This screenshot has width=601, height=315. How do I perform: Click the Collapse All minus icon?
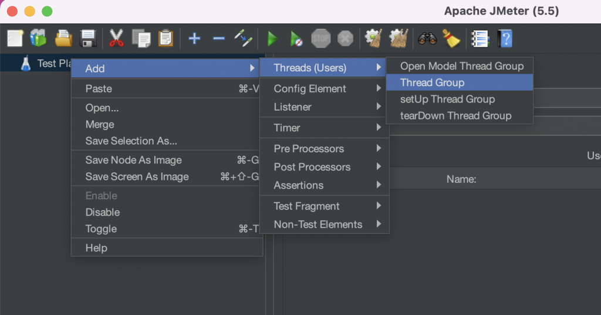pyautogui.click(x=219, y=39)
